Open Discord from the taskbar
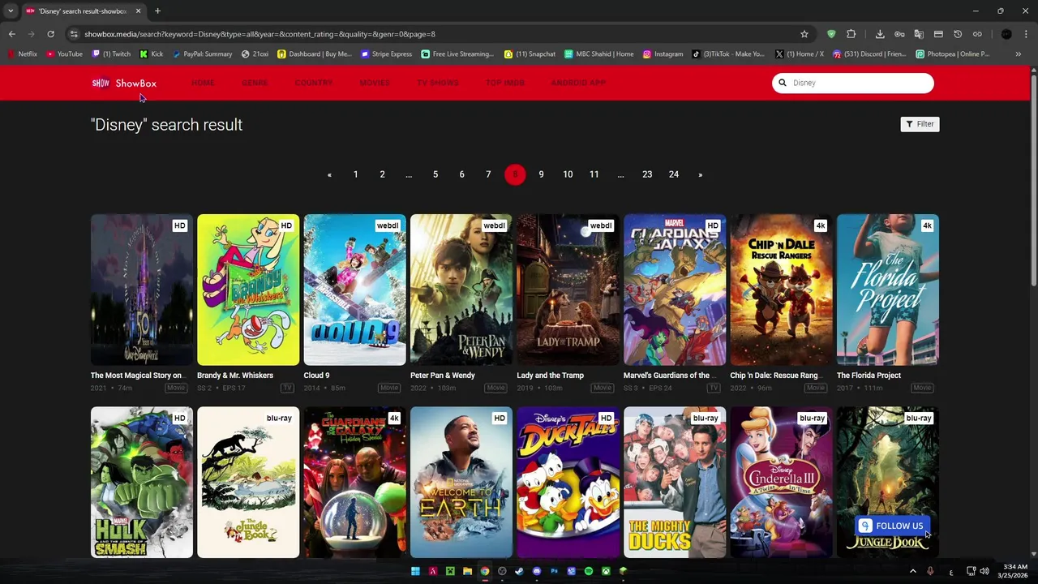This screenshot has width=1038, height=584. 537,571
